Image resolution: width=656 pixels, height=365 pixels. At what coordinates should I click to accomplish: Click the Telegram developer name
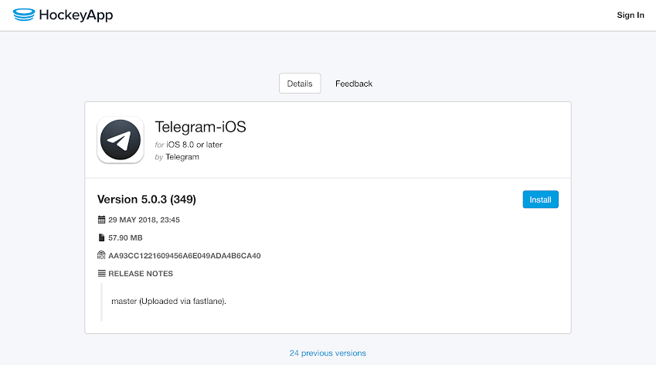click(x=182, y=157)
